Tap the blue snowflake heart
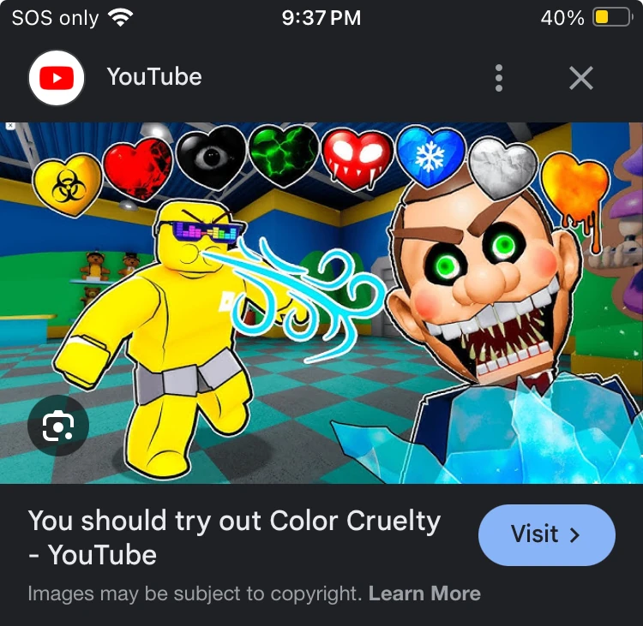The width and height of the screenshot is (643, 626). coord(430,156)
